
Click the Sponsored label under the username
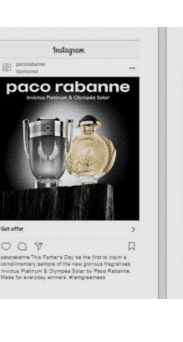[26, 72]
